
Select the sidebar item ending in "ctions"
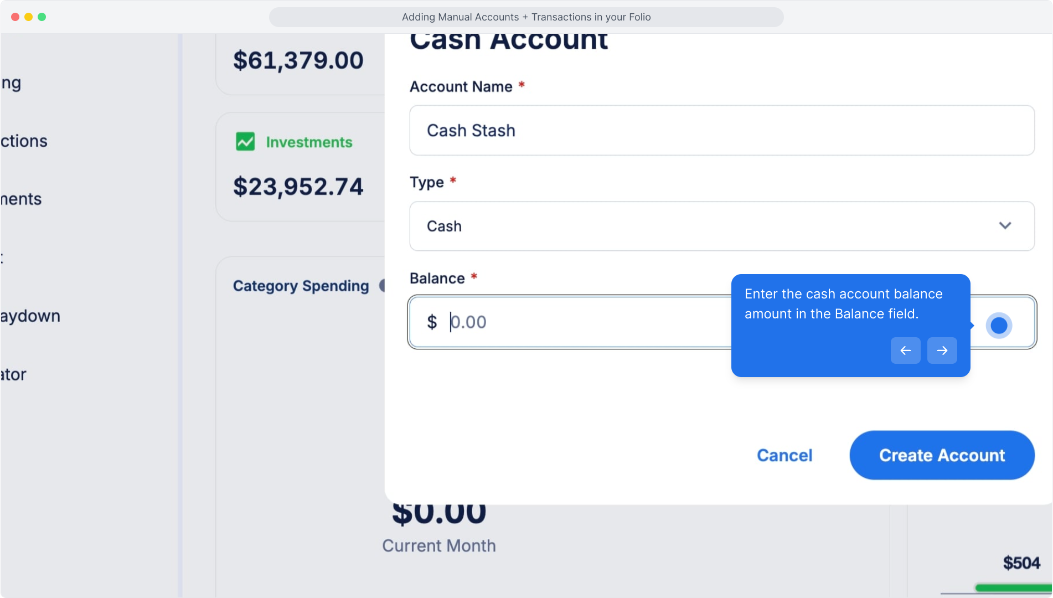[x=24, y=141]
